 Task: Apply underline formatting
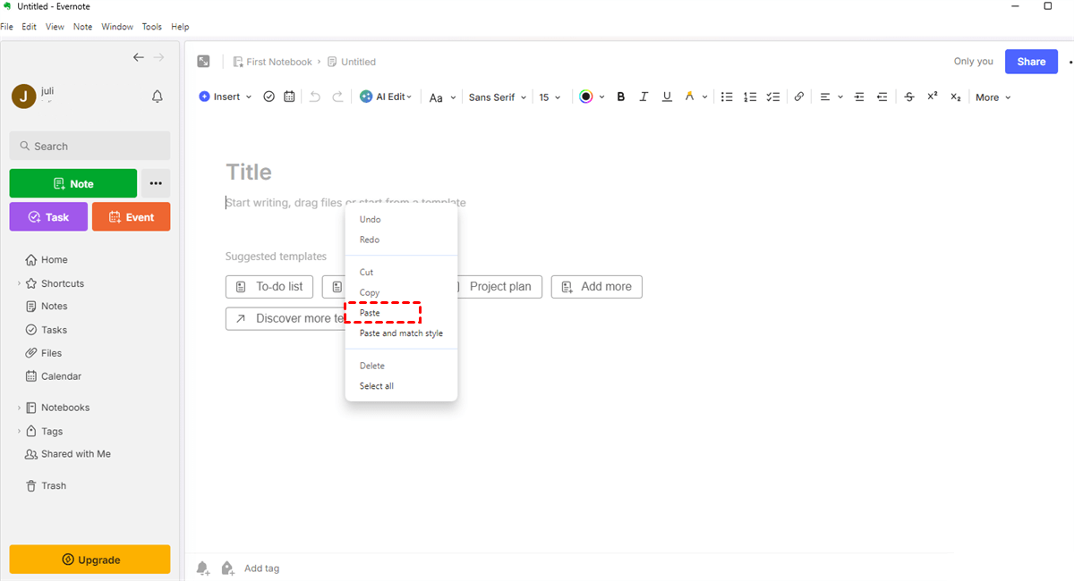pos(667,97)
